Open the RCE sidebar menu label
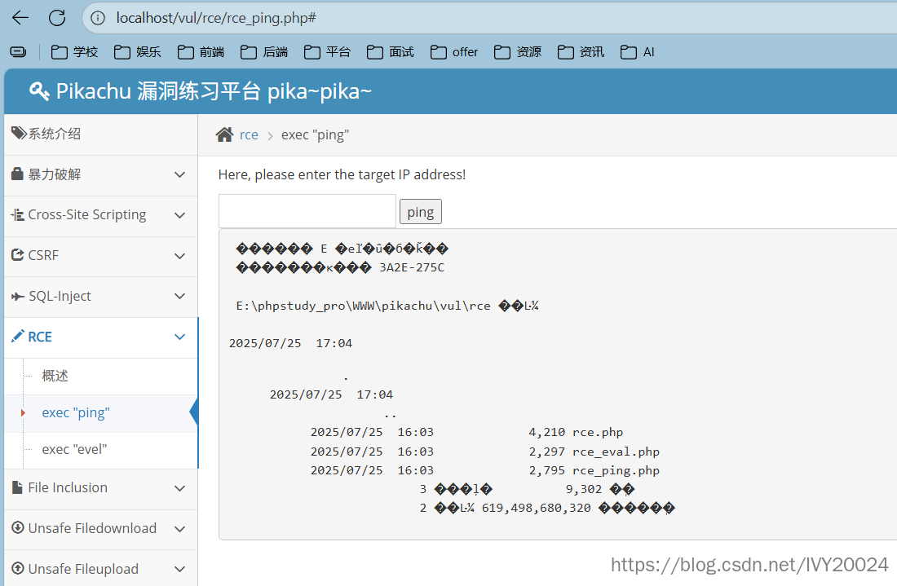The image size is (897, 586). point(40,337)
